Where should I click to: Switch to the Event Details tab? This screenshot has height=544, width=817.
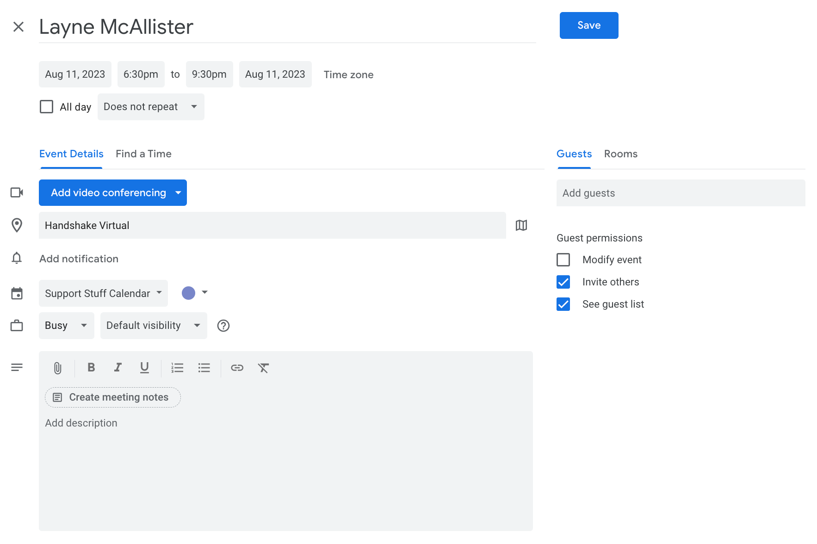[x=71, y=154]
